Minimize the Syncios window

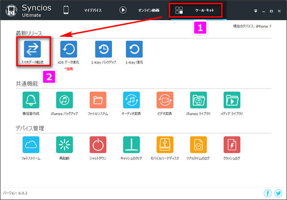tap(264, 11)
